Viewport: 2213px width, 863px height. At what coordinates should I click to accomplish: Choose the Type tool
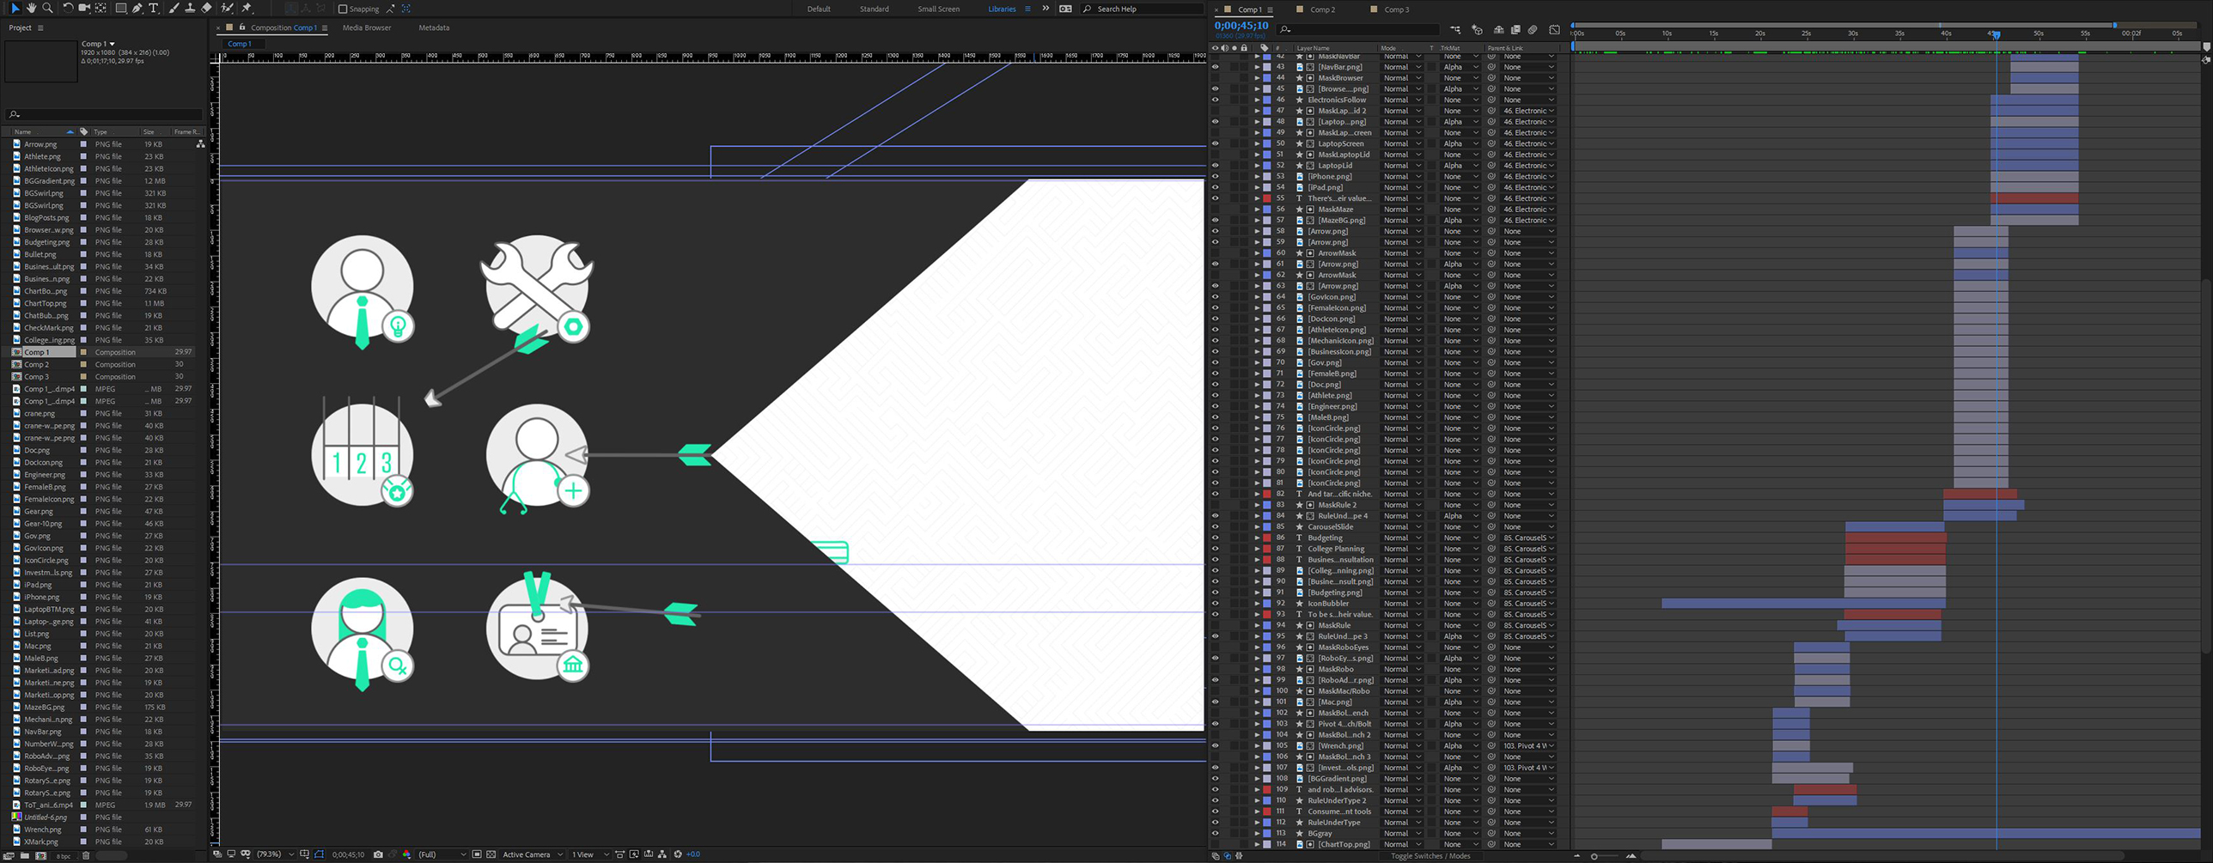click(154, 8)
